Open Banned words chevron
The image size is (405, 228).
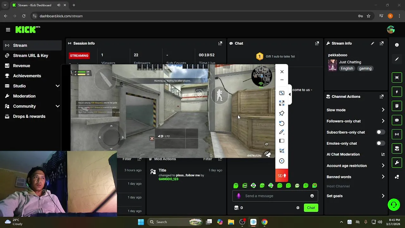(x=383, y=177)
